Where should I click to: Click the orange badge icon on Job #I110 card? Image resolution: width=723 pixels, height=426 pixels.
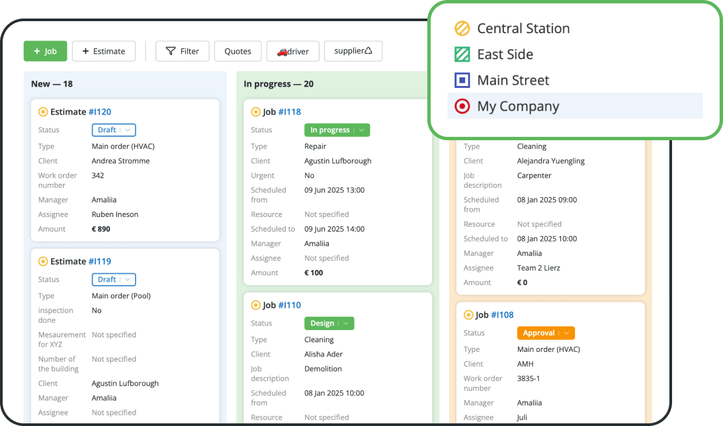[x=256, y=304]
